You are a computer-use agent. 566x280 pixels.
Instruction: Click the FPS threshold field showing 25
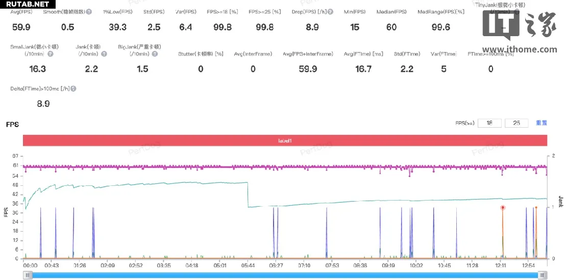pos(516,123)
